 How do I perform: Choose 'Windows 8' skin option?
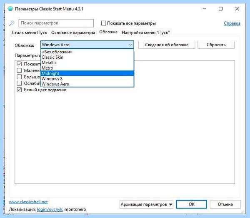[x=87, y=79]
